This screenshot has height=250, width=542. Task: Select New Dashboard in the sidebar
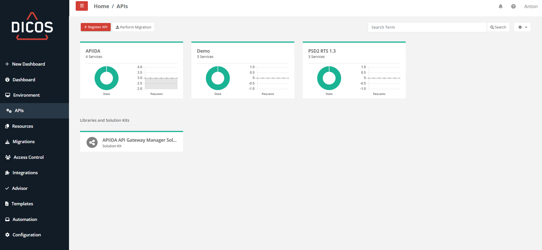28,64
